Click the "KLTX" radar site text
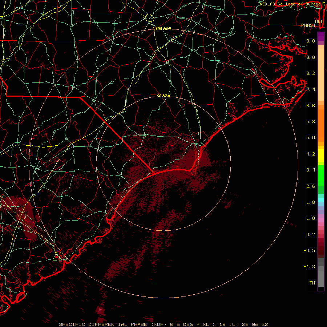Image resolution: width=327 pixels, height=327 pixels. 210,324
